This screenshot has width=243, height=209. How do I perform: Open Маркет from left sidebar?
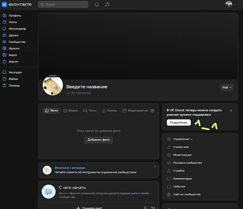pos(14,62)
